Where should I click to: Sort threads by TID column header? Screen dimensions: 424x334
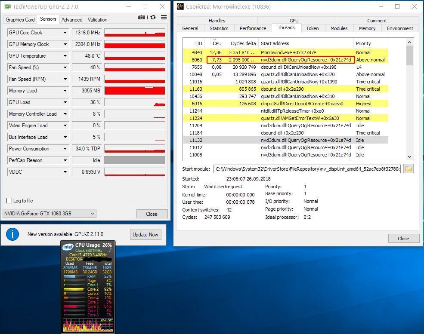click(194, 43)
